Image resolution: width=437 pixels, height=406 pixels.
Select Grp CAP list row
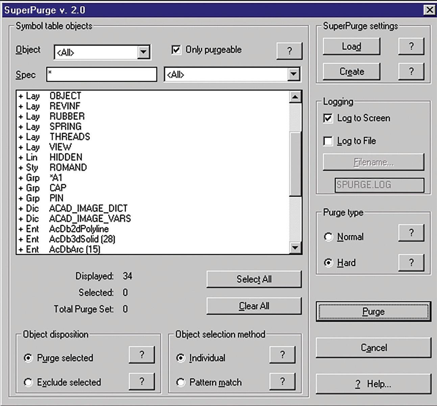pyautogui.click(x=153, y=188)
